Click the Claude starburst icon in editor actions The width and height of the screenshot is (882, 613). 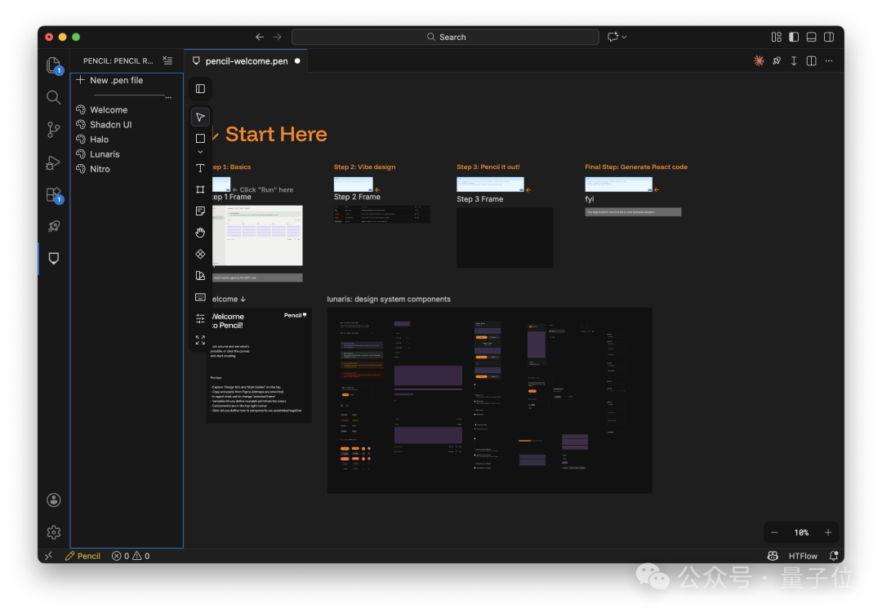tap(759, 60)
